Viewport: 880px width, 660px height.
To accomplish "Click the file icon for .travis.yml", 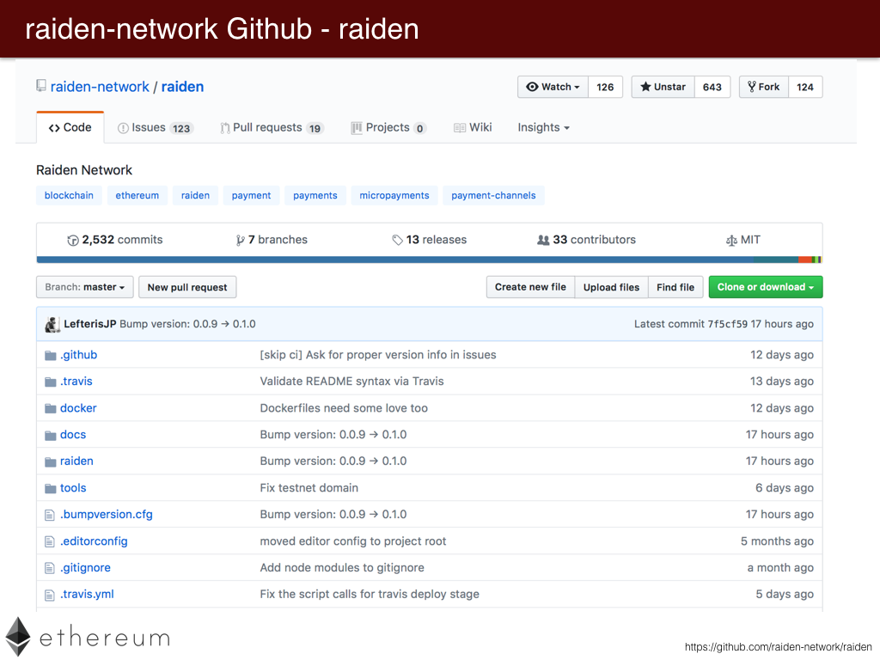I will click(50, 595).
